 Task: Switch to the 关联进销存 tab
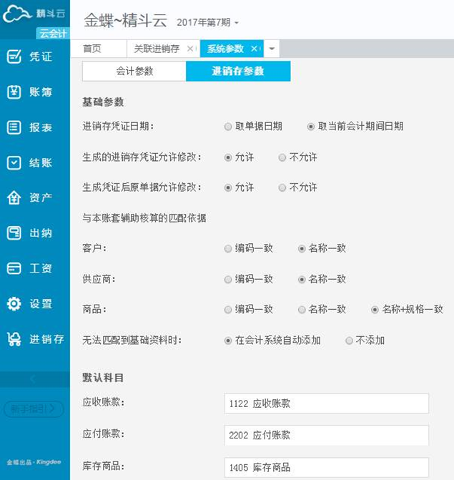[157, 49]
